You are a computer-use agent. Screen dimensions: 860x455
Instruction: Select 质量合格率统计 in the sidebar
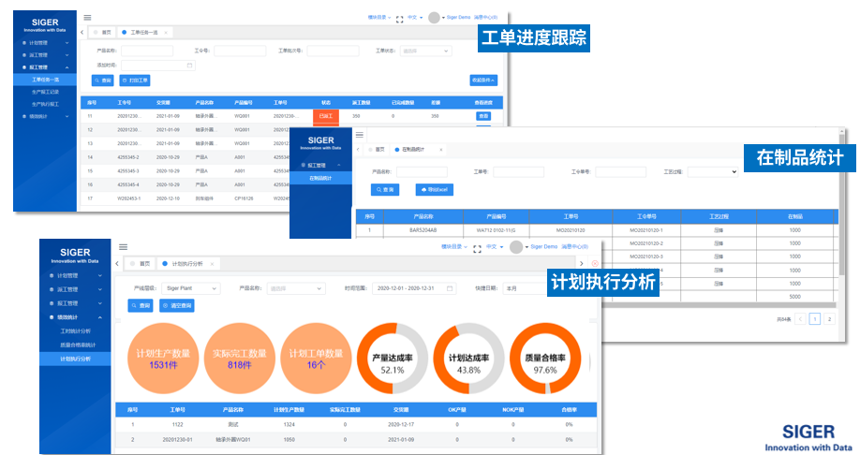click(x=76, y=345)
